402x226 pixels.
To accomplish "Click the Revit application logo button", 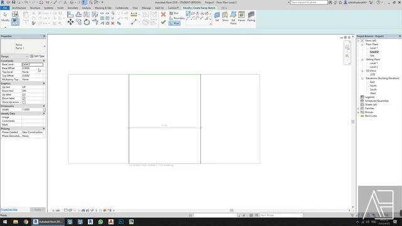I will tap(3, 3).
